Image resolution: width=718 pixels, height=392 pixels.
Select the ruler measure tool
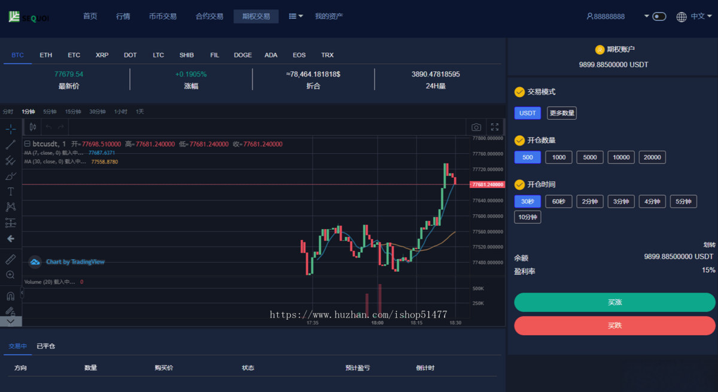(x=11, y=259)
